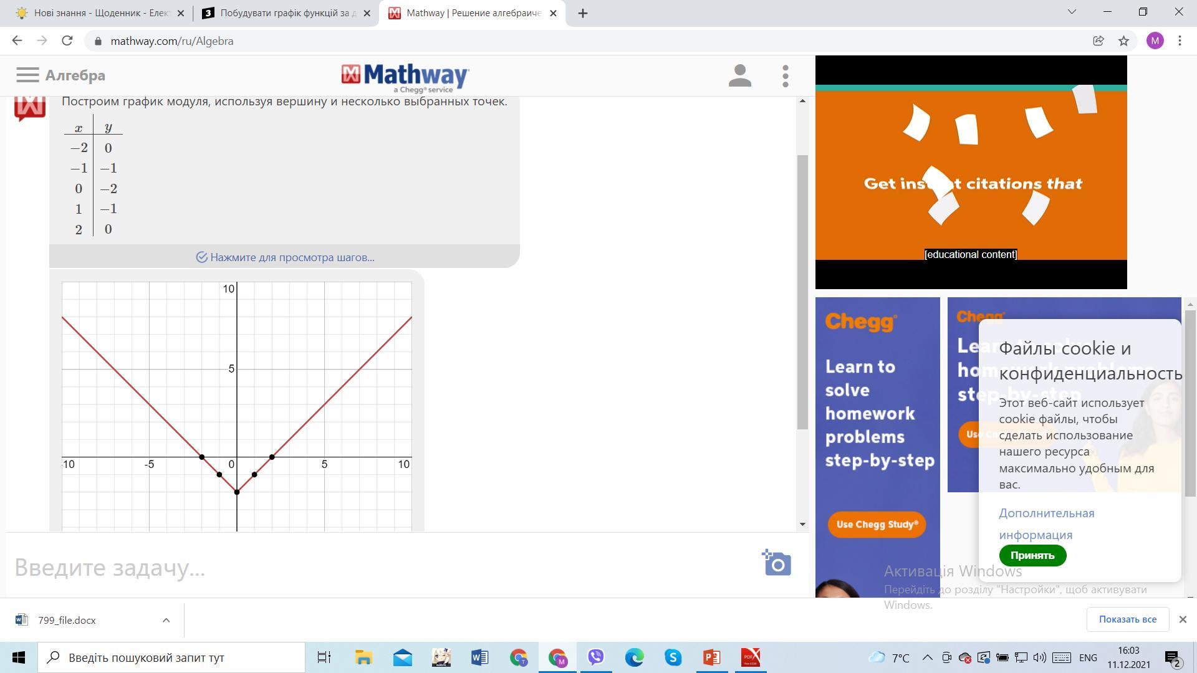
Task: Bookmark this page with star icon
Action: pyautogui.click(x=1123, y=41)
